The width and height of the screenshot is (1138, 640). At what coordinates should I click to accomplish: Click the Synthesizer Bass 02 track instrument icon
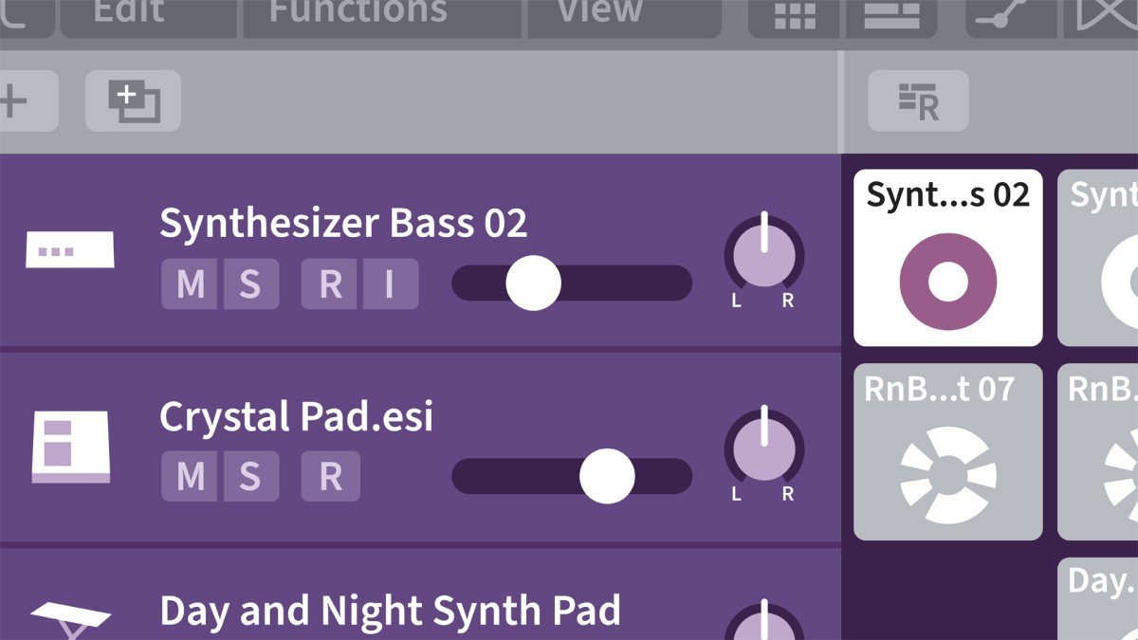69,249
